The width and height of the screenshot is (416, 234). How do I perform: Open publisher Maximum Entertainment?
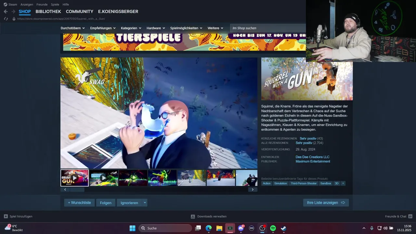[x=313, y=161]
